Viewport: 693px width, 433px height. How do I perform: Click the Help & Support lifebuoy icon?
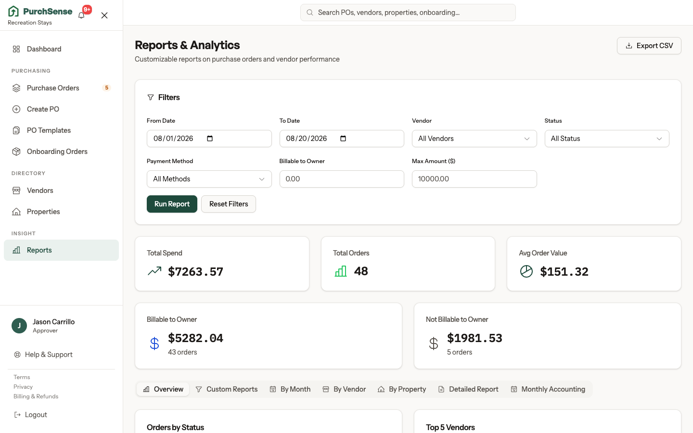(x=17, y=355)
